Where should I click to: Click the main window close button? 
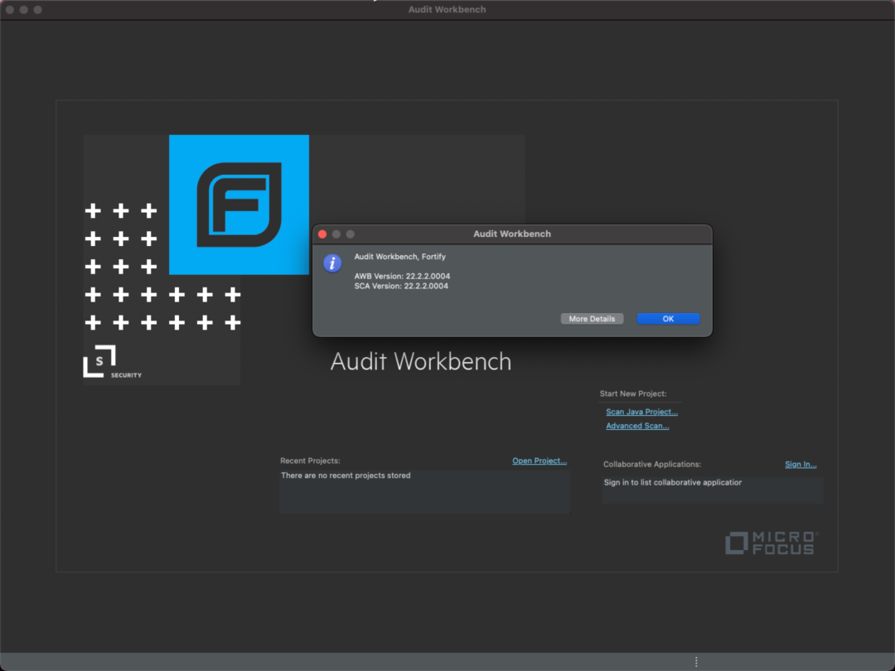click(10, 10)
